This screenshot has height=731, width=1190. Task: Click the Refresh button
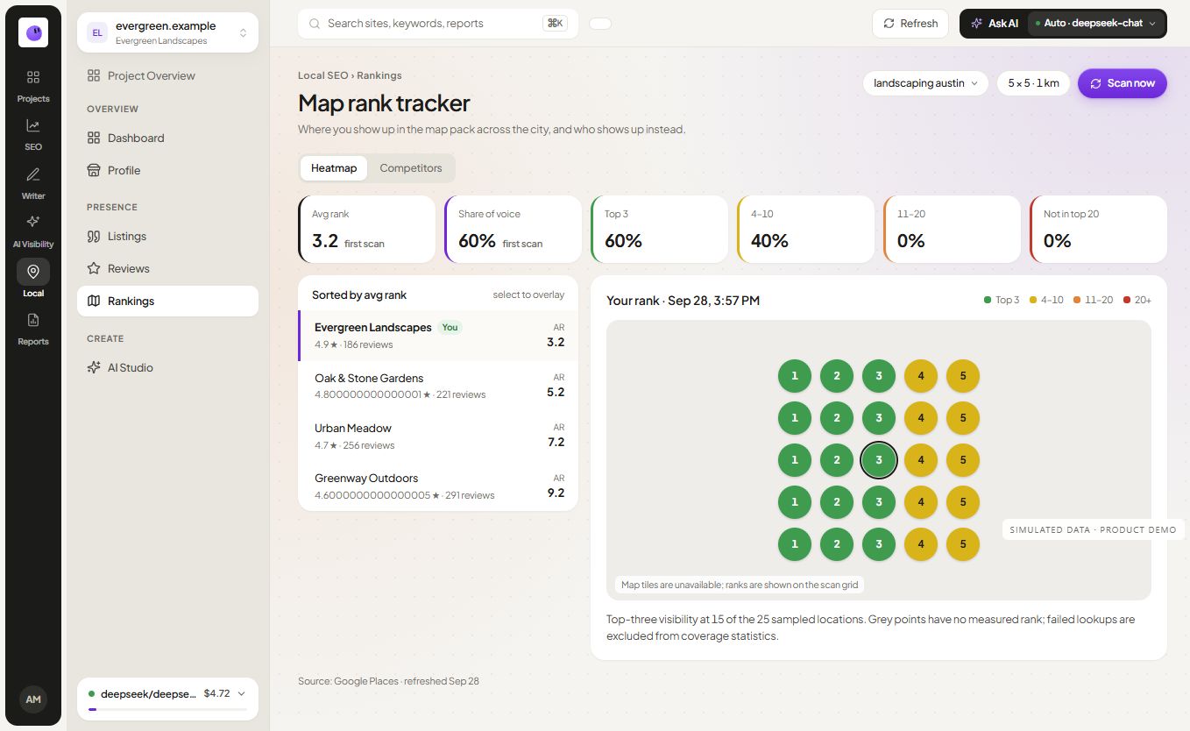(x=910, y=24)
